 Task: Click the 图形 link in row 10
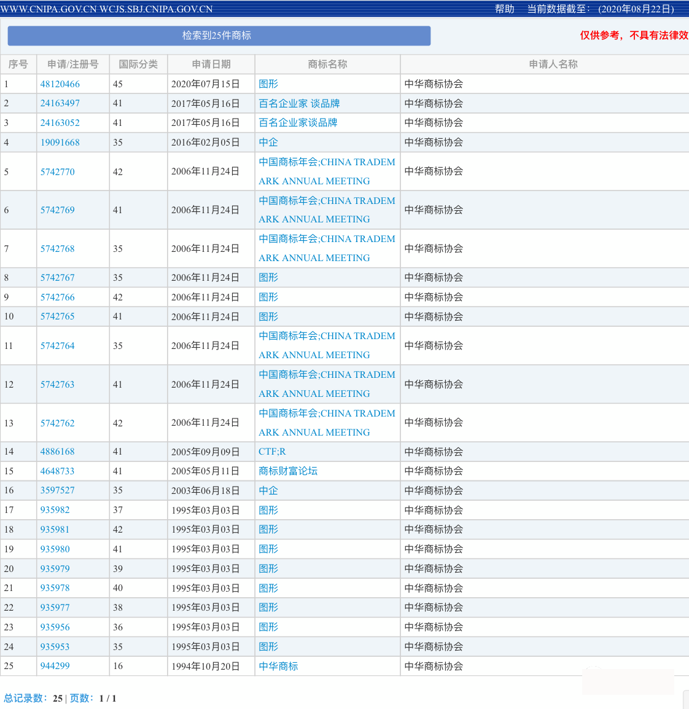coord(268,317)
